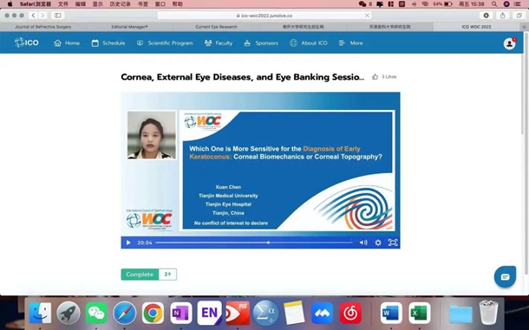
Task: Switch to the Current Eye Research tab
Action: (216, 27)
